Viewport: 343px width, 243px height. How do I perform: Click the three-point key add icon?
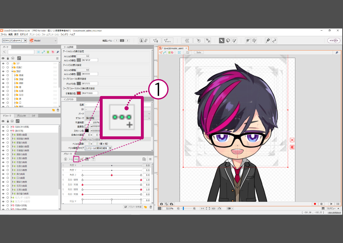[76, 159]
